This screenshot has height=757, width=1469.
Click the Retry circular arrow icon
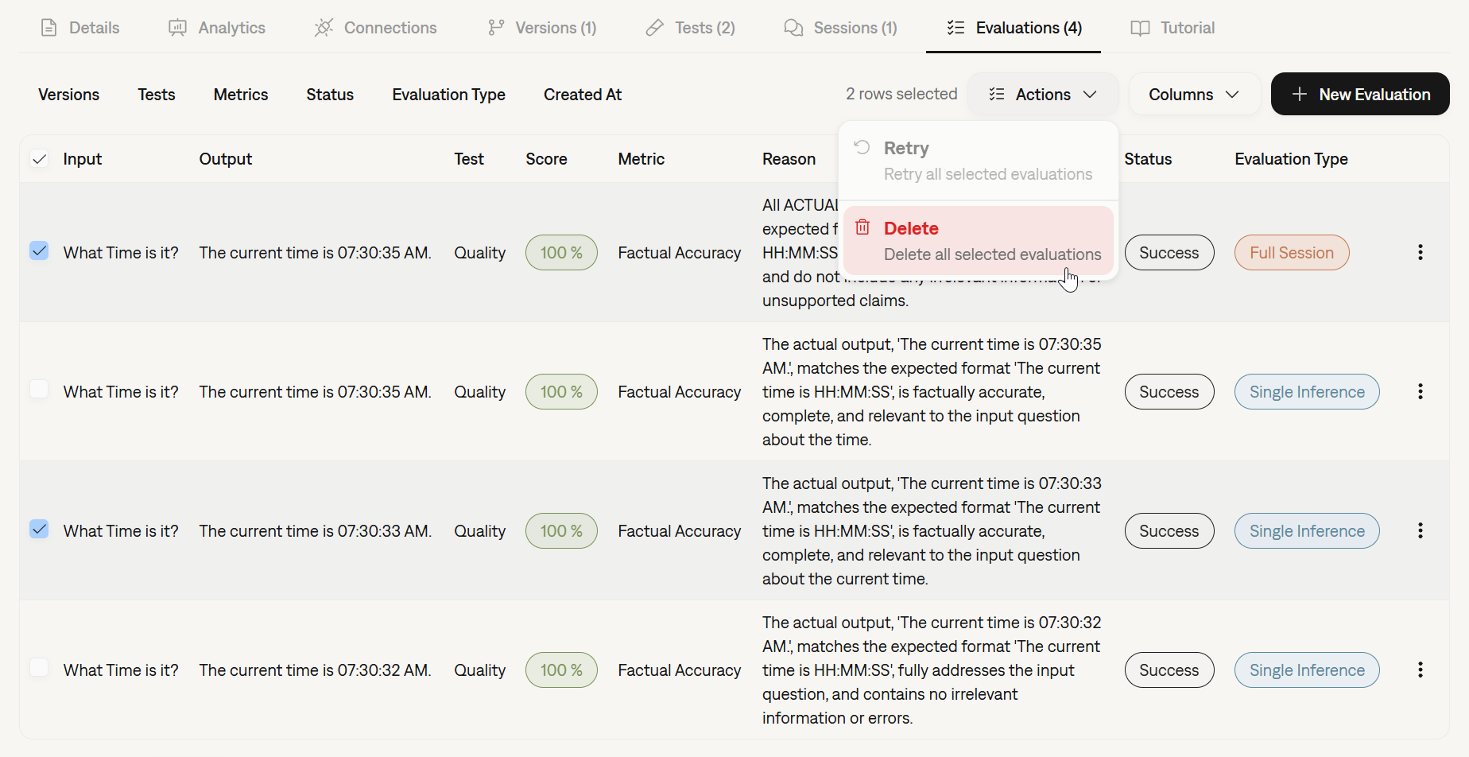[x=862, y=147]
